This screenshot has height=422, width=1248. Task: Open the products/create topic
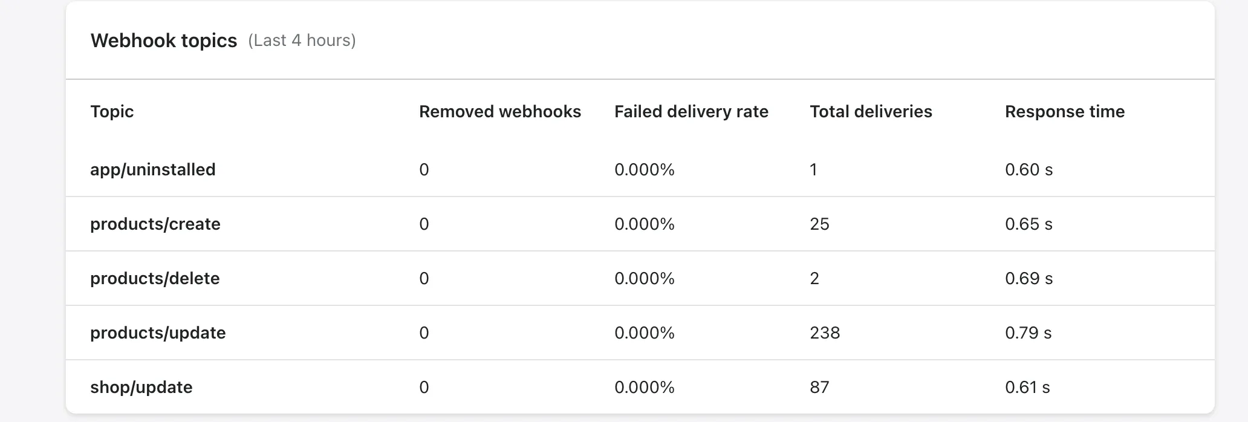pos(155,224)
